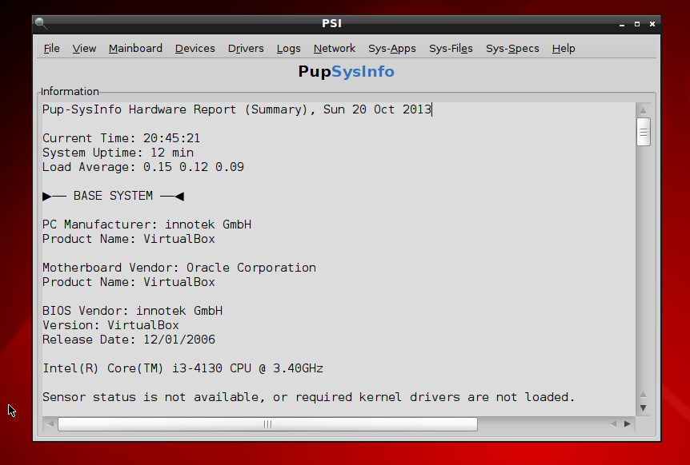Viewport: 690px width, 465px height.
Task: Maximize the PSI window
Action: coord(636,24)
